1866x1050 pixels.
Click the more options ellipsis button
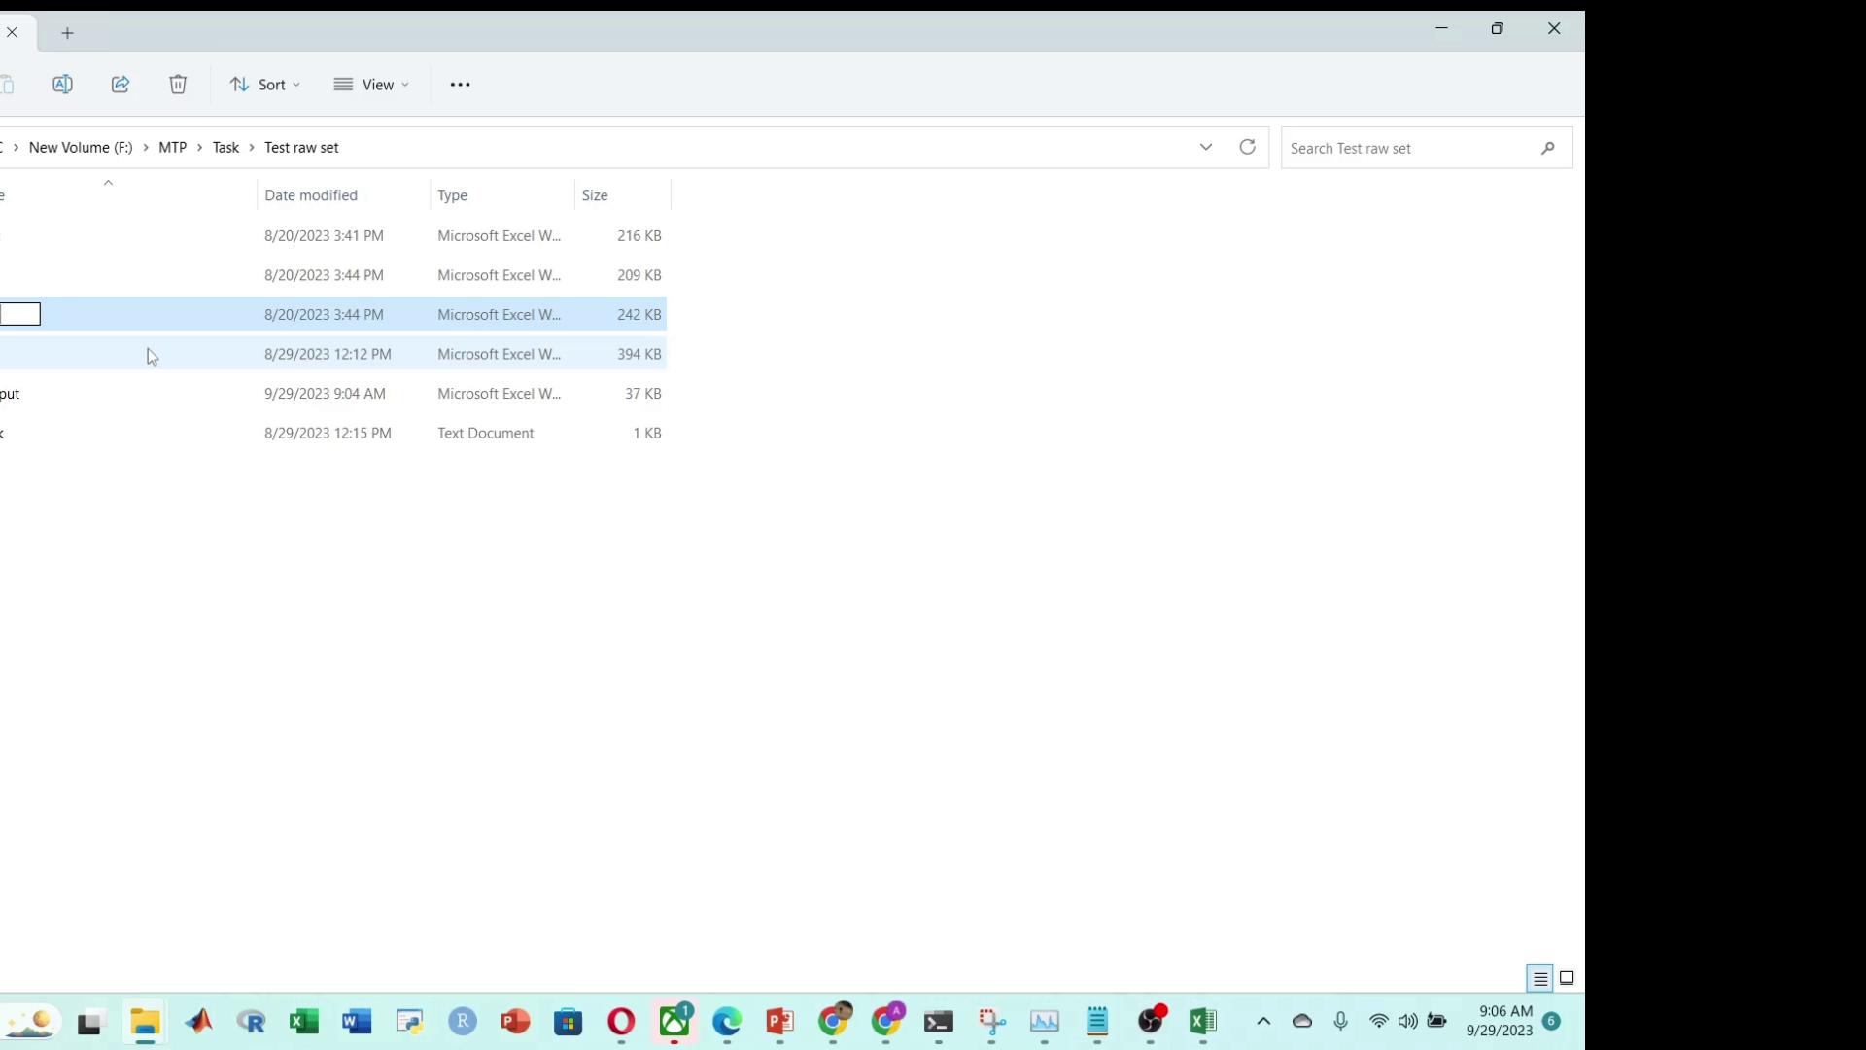(460, 84)
